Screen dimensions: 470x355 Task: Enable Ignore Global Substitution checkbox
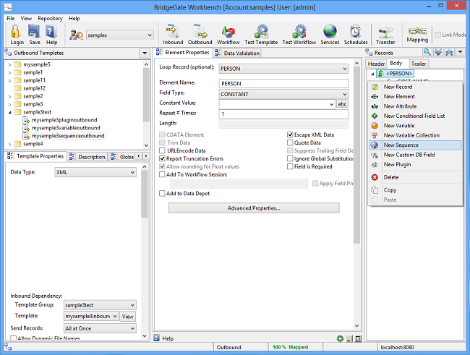tap(290, 158)
